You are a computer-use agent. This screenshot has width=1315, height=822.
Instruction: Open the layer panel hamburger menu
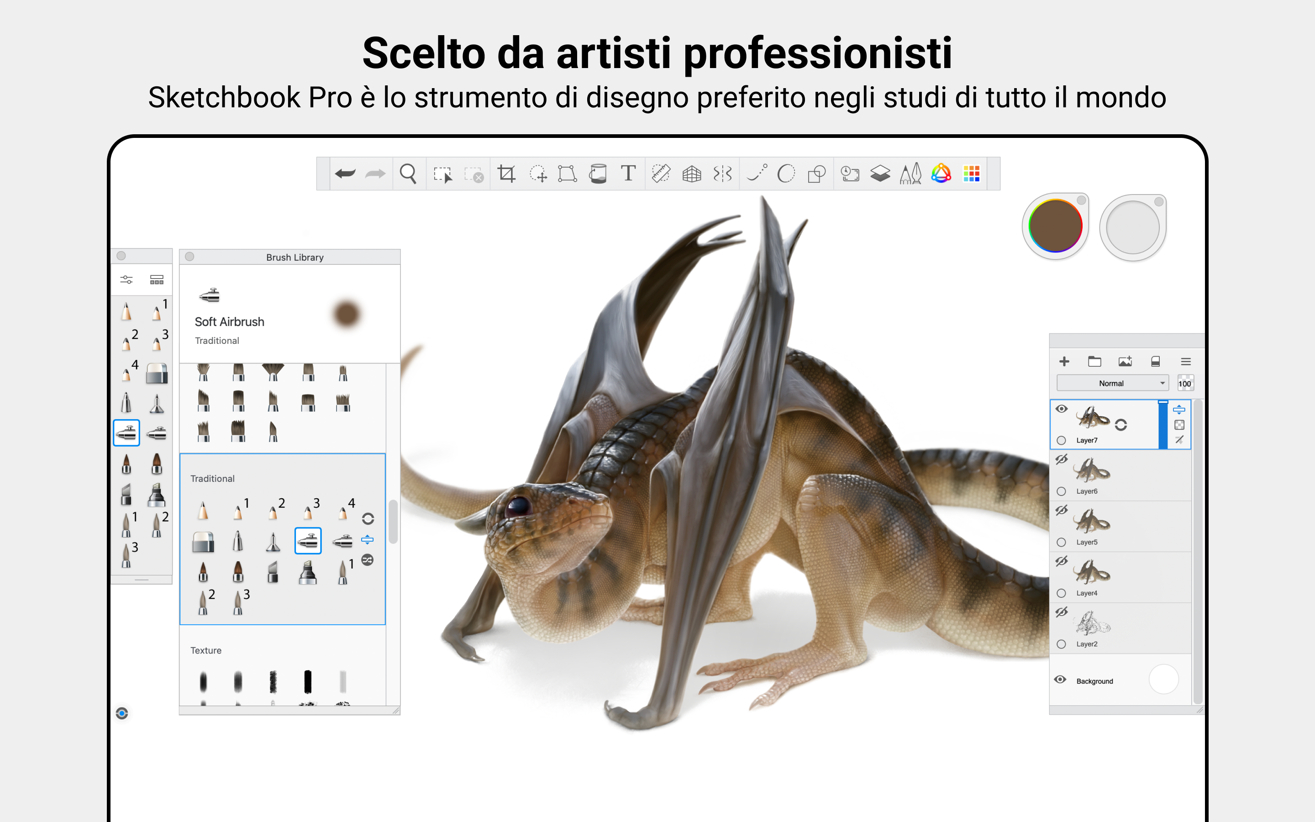pyautogui.click(x=1186, y=362)
